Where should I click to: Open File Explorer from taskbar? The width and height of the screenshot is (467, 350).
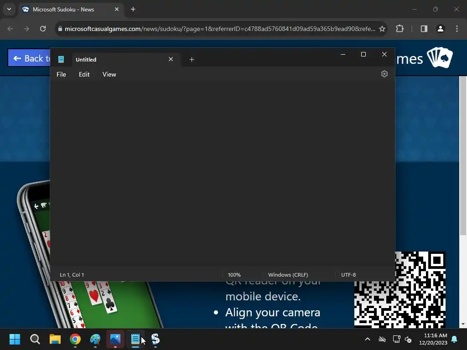(x=55, y=339)
